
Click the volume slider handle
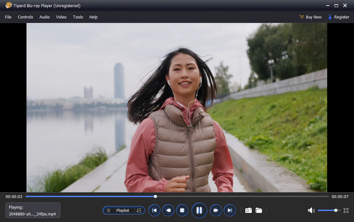pos(336,210)
